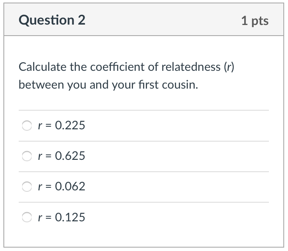Screen dimensions: 288x251
Task: Pick the r = 0.125 radio button
Action: 27,218
